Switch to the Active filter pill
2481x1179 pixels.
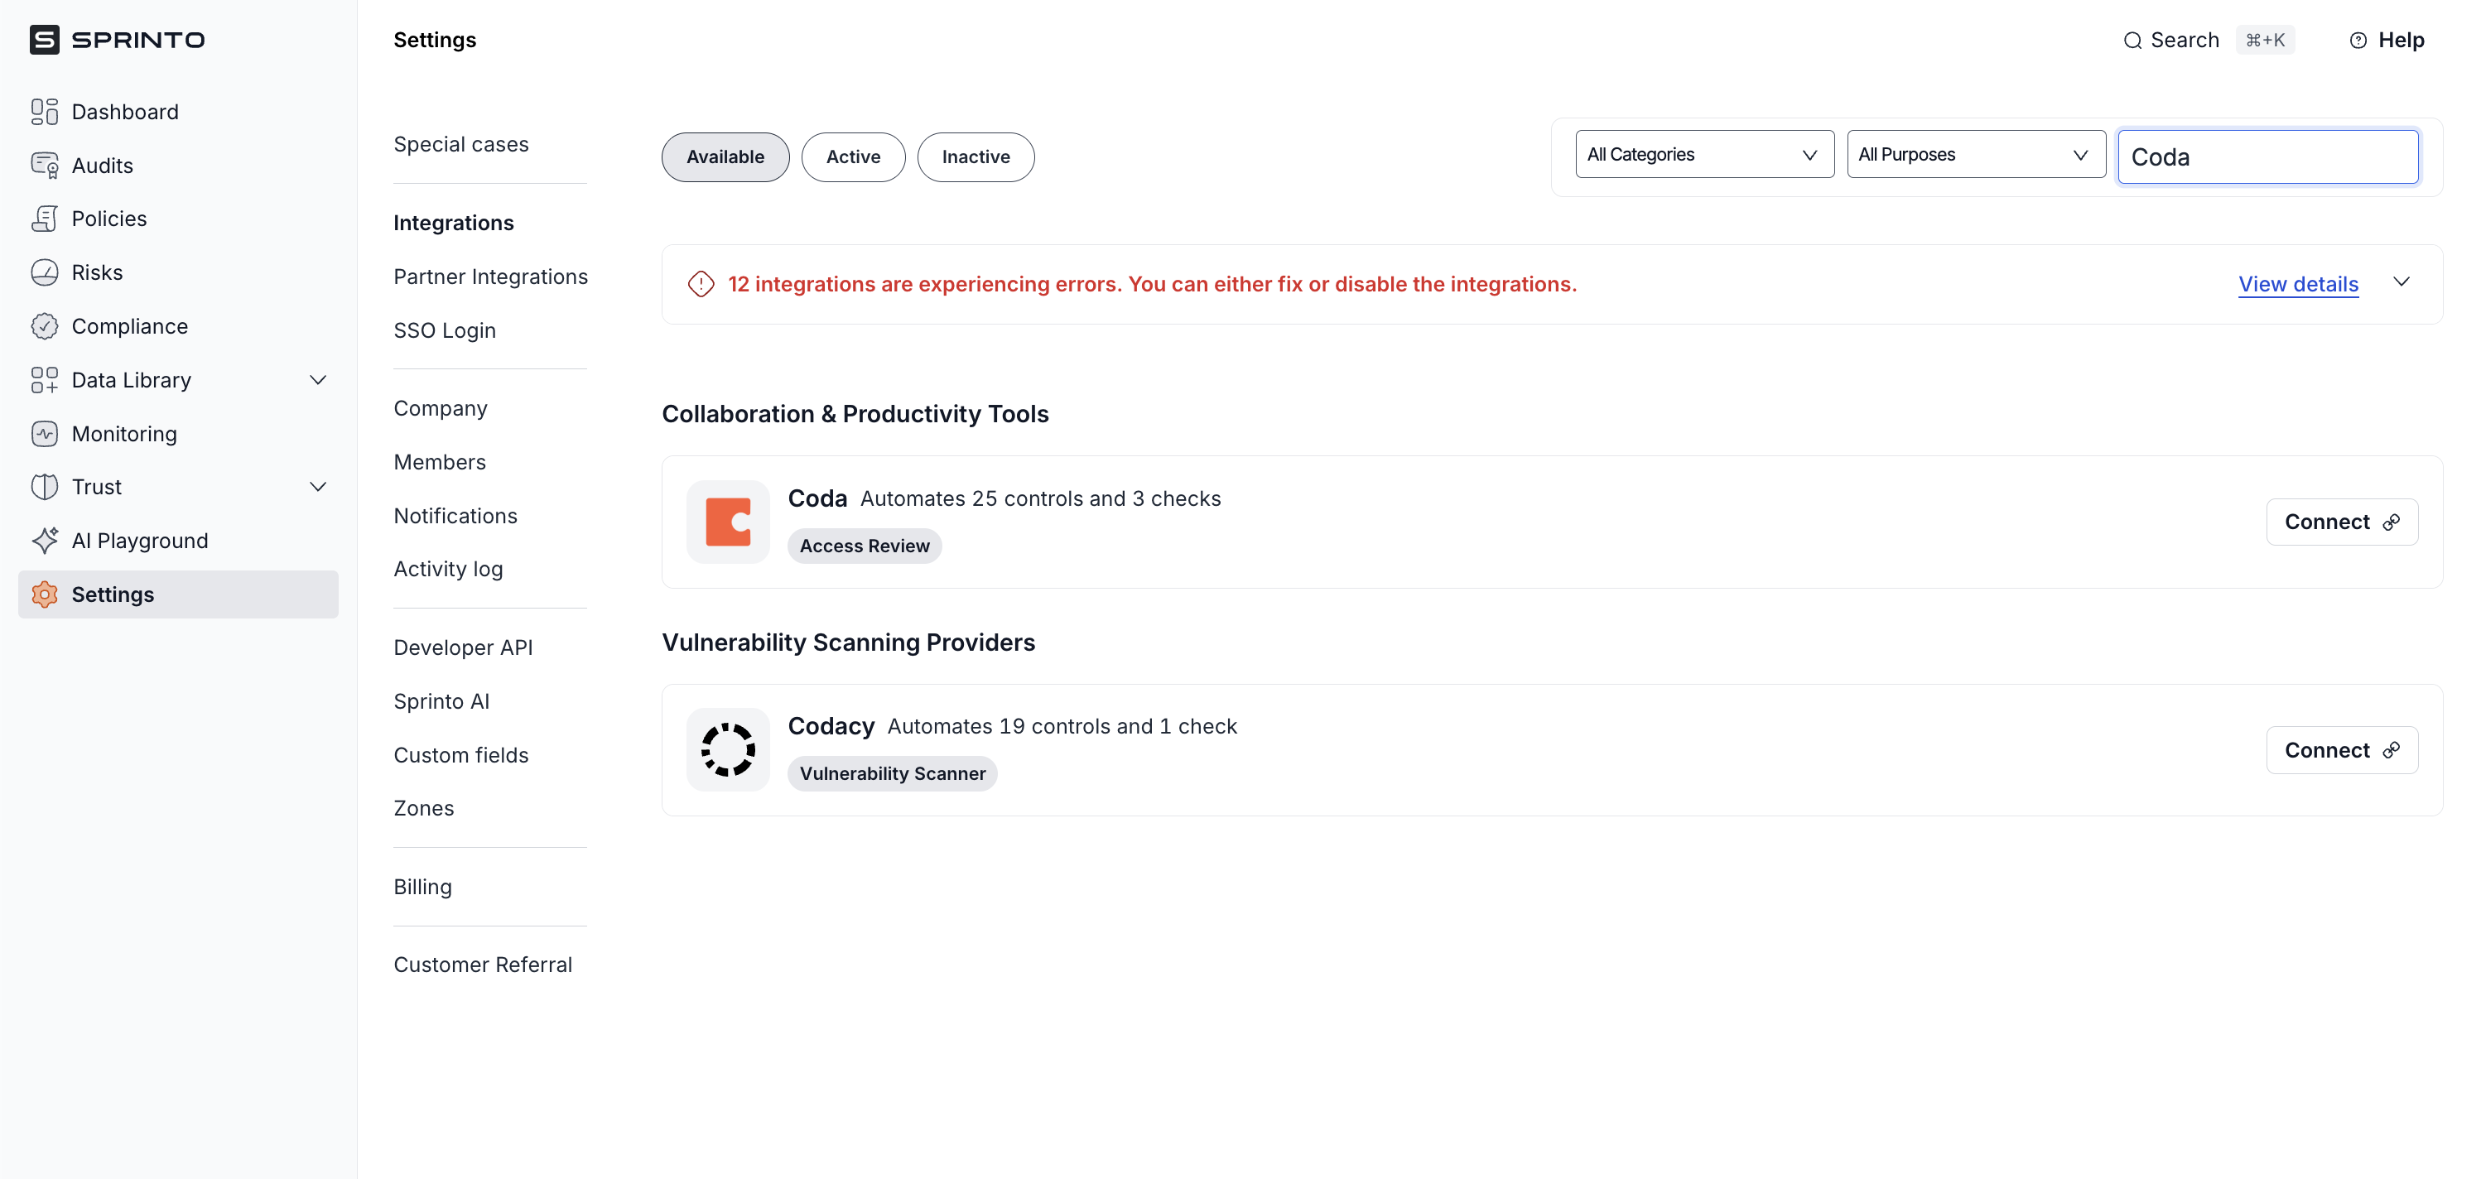click(x=852, y=157)
